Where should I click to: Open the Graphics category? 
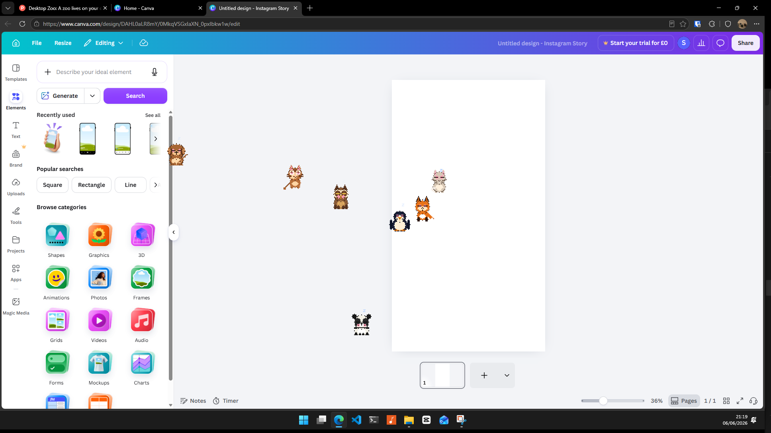pyautogui.click(x=99, y=241)
